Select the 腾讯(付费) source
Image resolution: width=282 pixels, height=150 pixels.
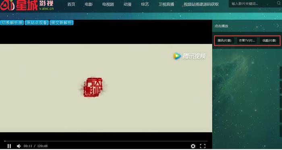pyautogui.click(x=224, y=40)
